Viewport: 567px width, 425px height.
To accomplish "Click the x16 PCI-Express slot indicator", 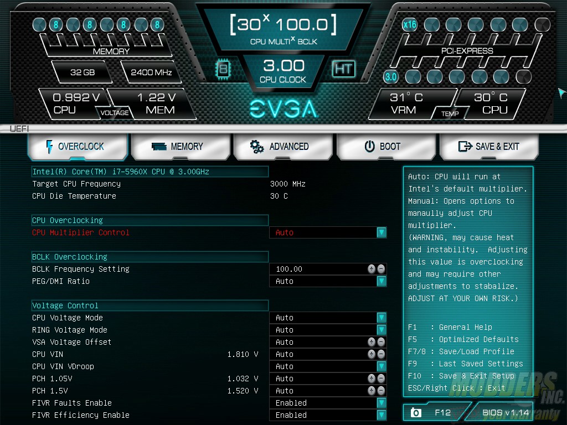I will [409, 25].
